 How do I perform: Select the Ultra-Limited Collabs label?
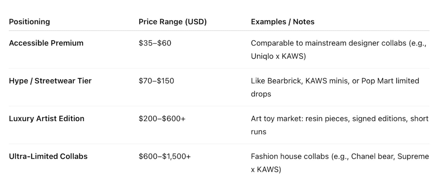point(48,156)
